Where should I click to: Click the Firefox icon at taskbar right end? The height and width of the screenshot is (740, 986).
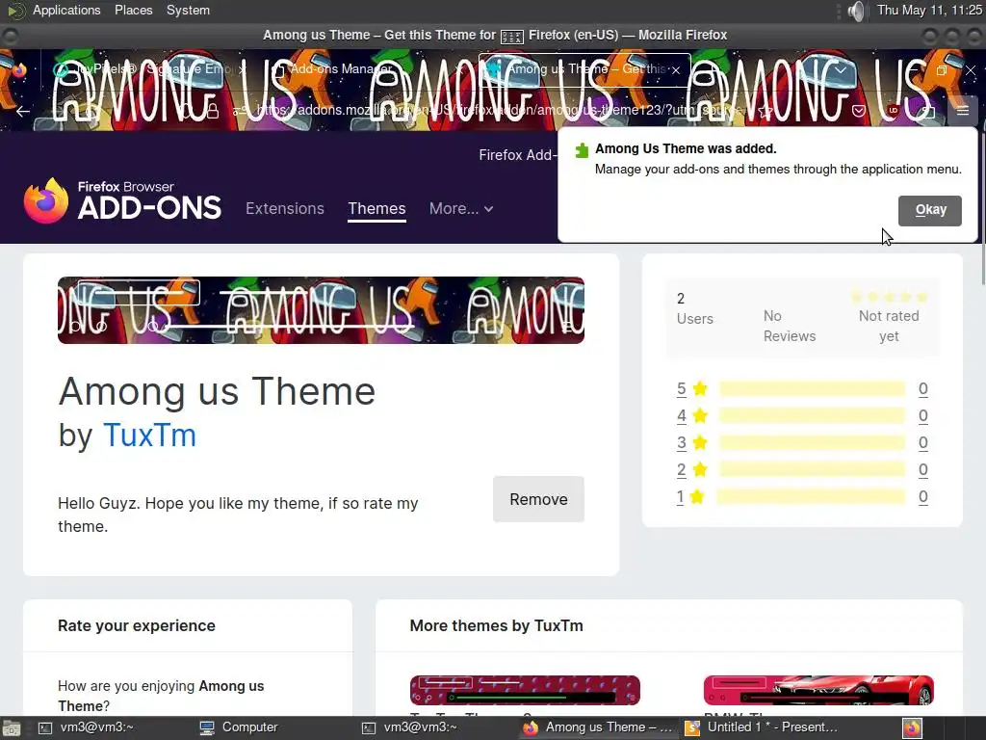click(x=913, y=728)
